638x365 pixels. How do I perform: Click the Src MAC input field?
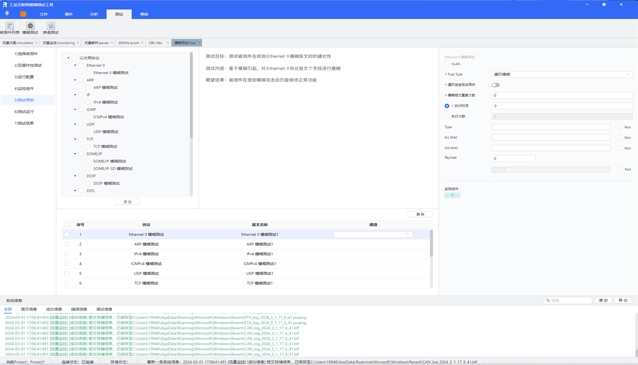551,137
